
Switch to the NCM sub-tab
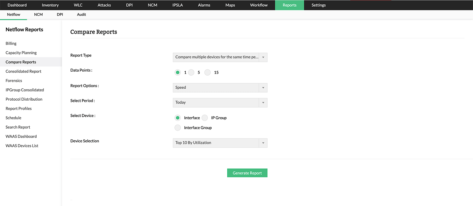[x=38, y=14]
